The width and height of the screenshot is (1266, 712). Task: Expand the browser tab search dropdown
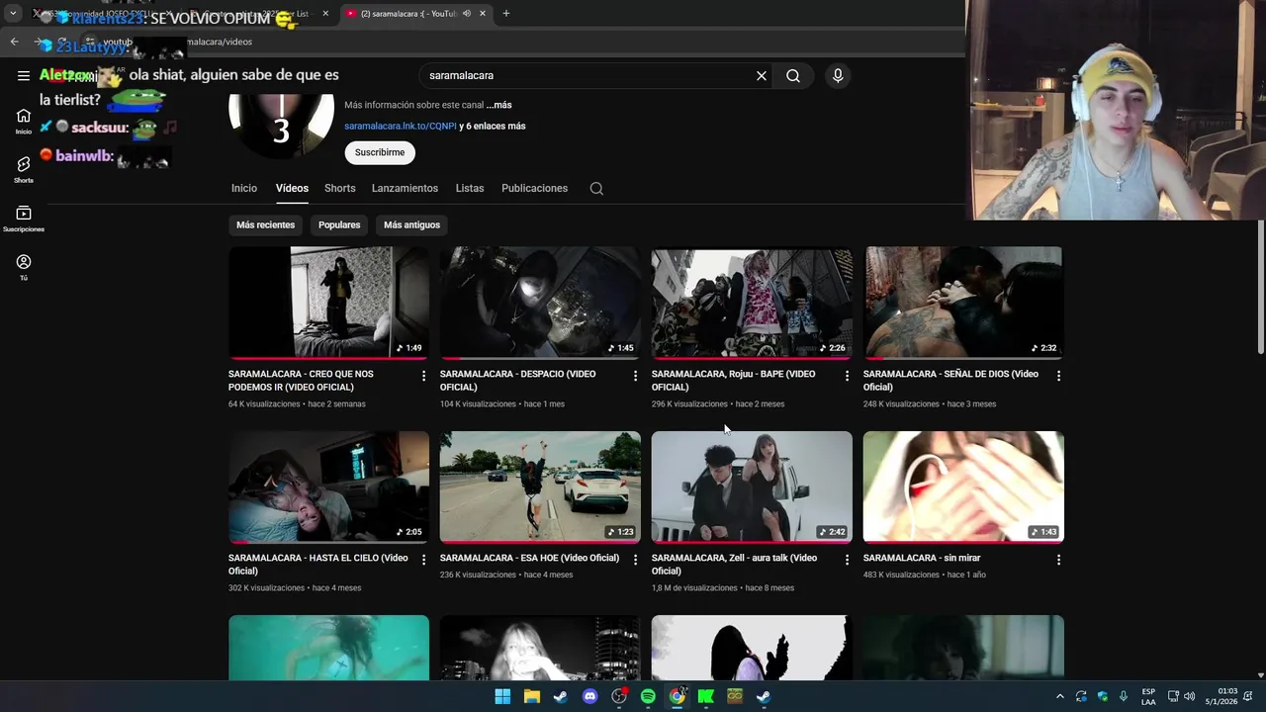[13, 14]
